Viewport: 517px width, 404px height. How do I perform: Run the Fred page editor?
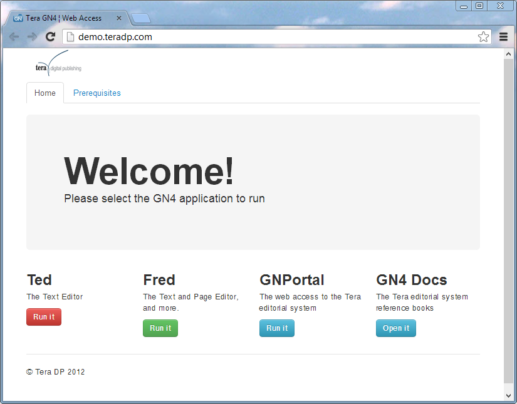pos(160,328)
